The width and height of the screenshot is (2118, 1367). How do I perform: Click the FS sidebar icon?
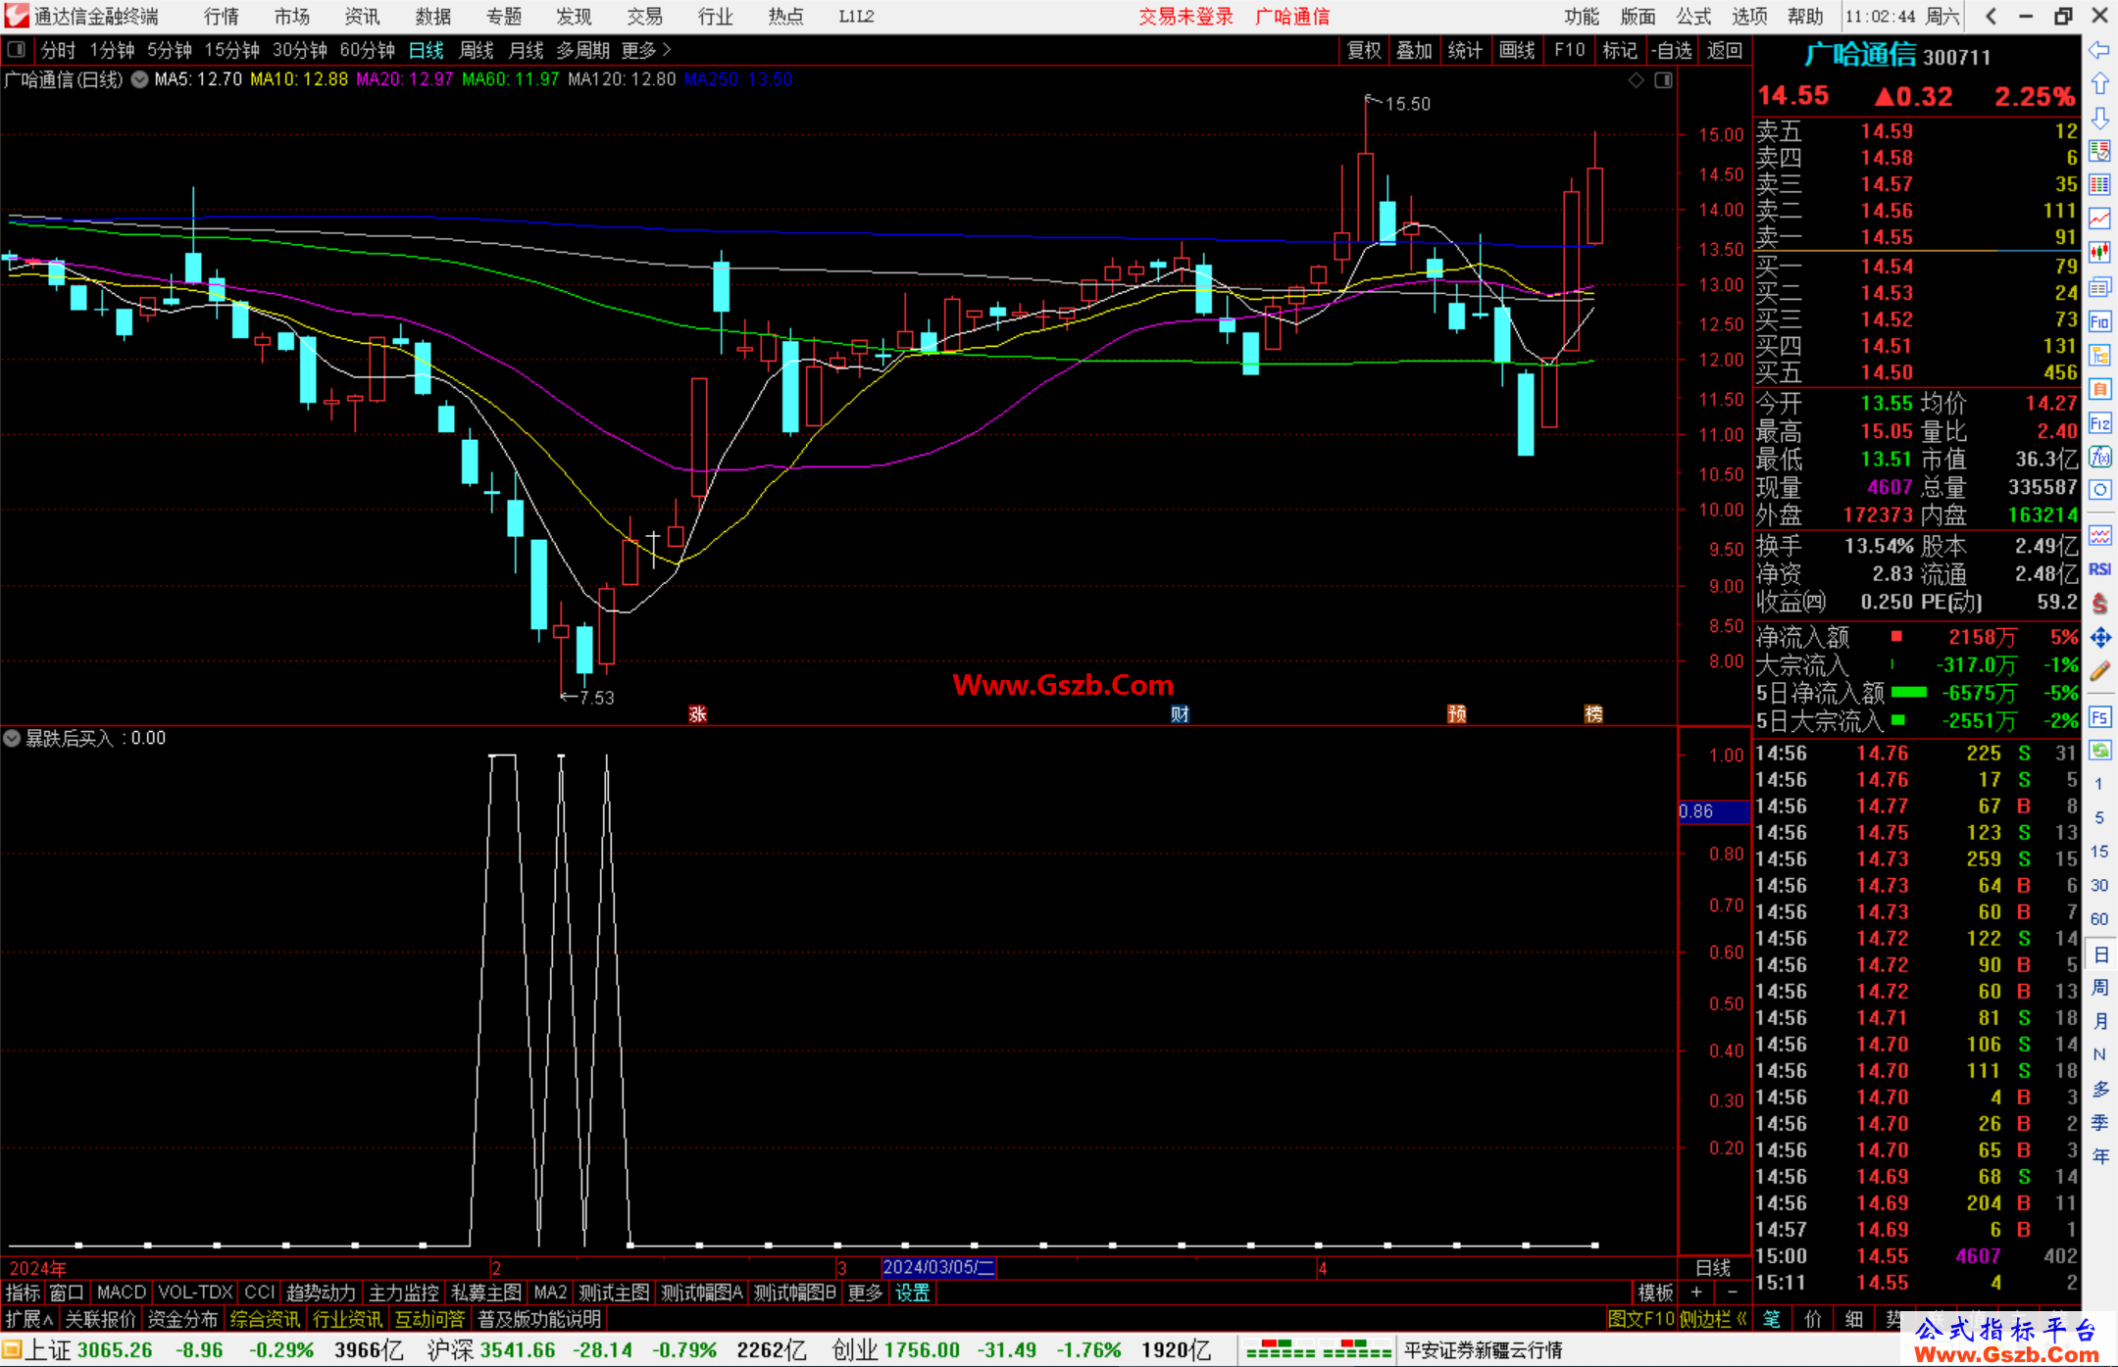point(2099,717)
